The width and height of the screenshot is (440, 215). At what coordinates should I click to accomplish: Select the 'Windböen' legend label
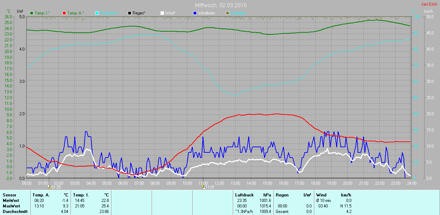[x=206, y=13]
